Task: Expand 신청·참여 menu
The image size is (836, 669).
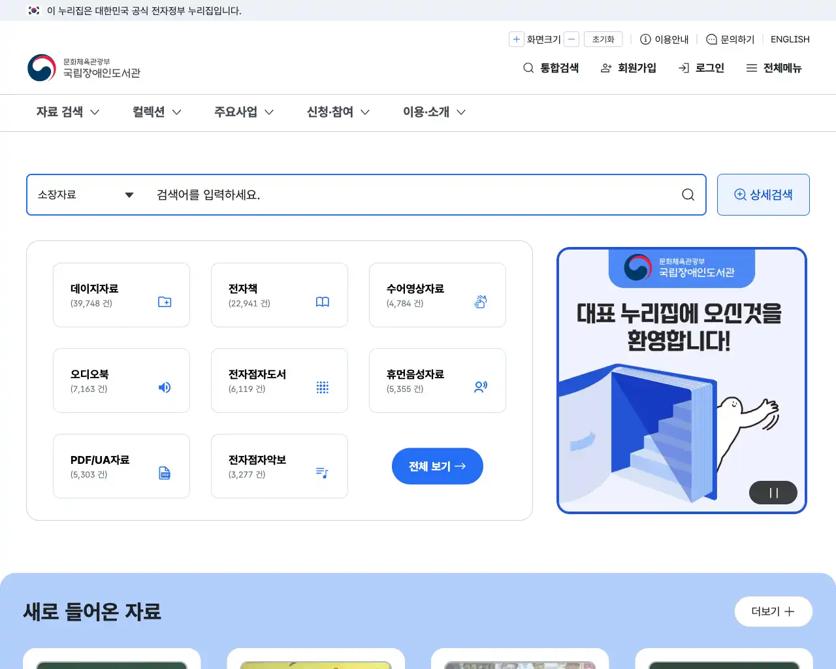Action: pyautogui.click(x=338, y=112)
